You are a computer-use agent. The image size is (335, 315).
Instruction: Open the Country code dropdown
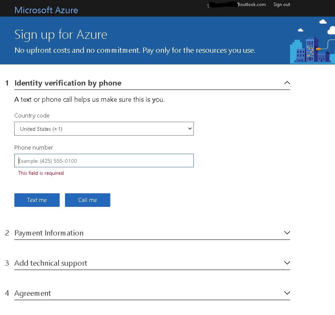[104, 129]
